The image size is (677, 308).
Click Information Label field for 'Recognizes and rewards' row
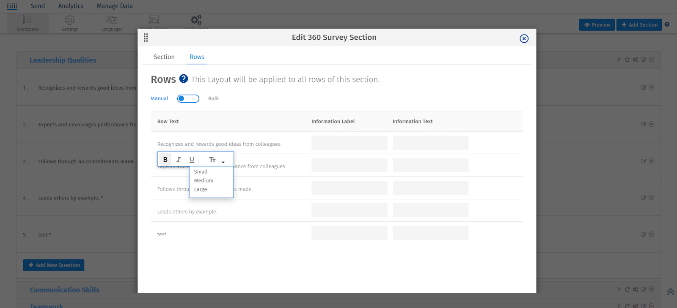pos(350,143)
